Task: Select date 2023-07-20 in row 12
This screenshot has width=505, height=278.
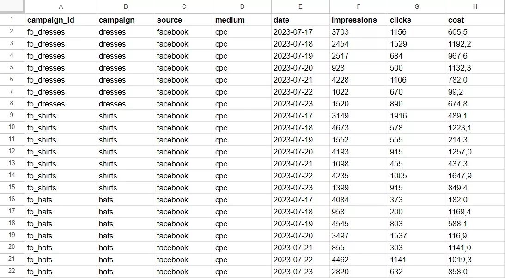Action: (x=300, y=152)
